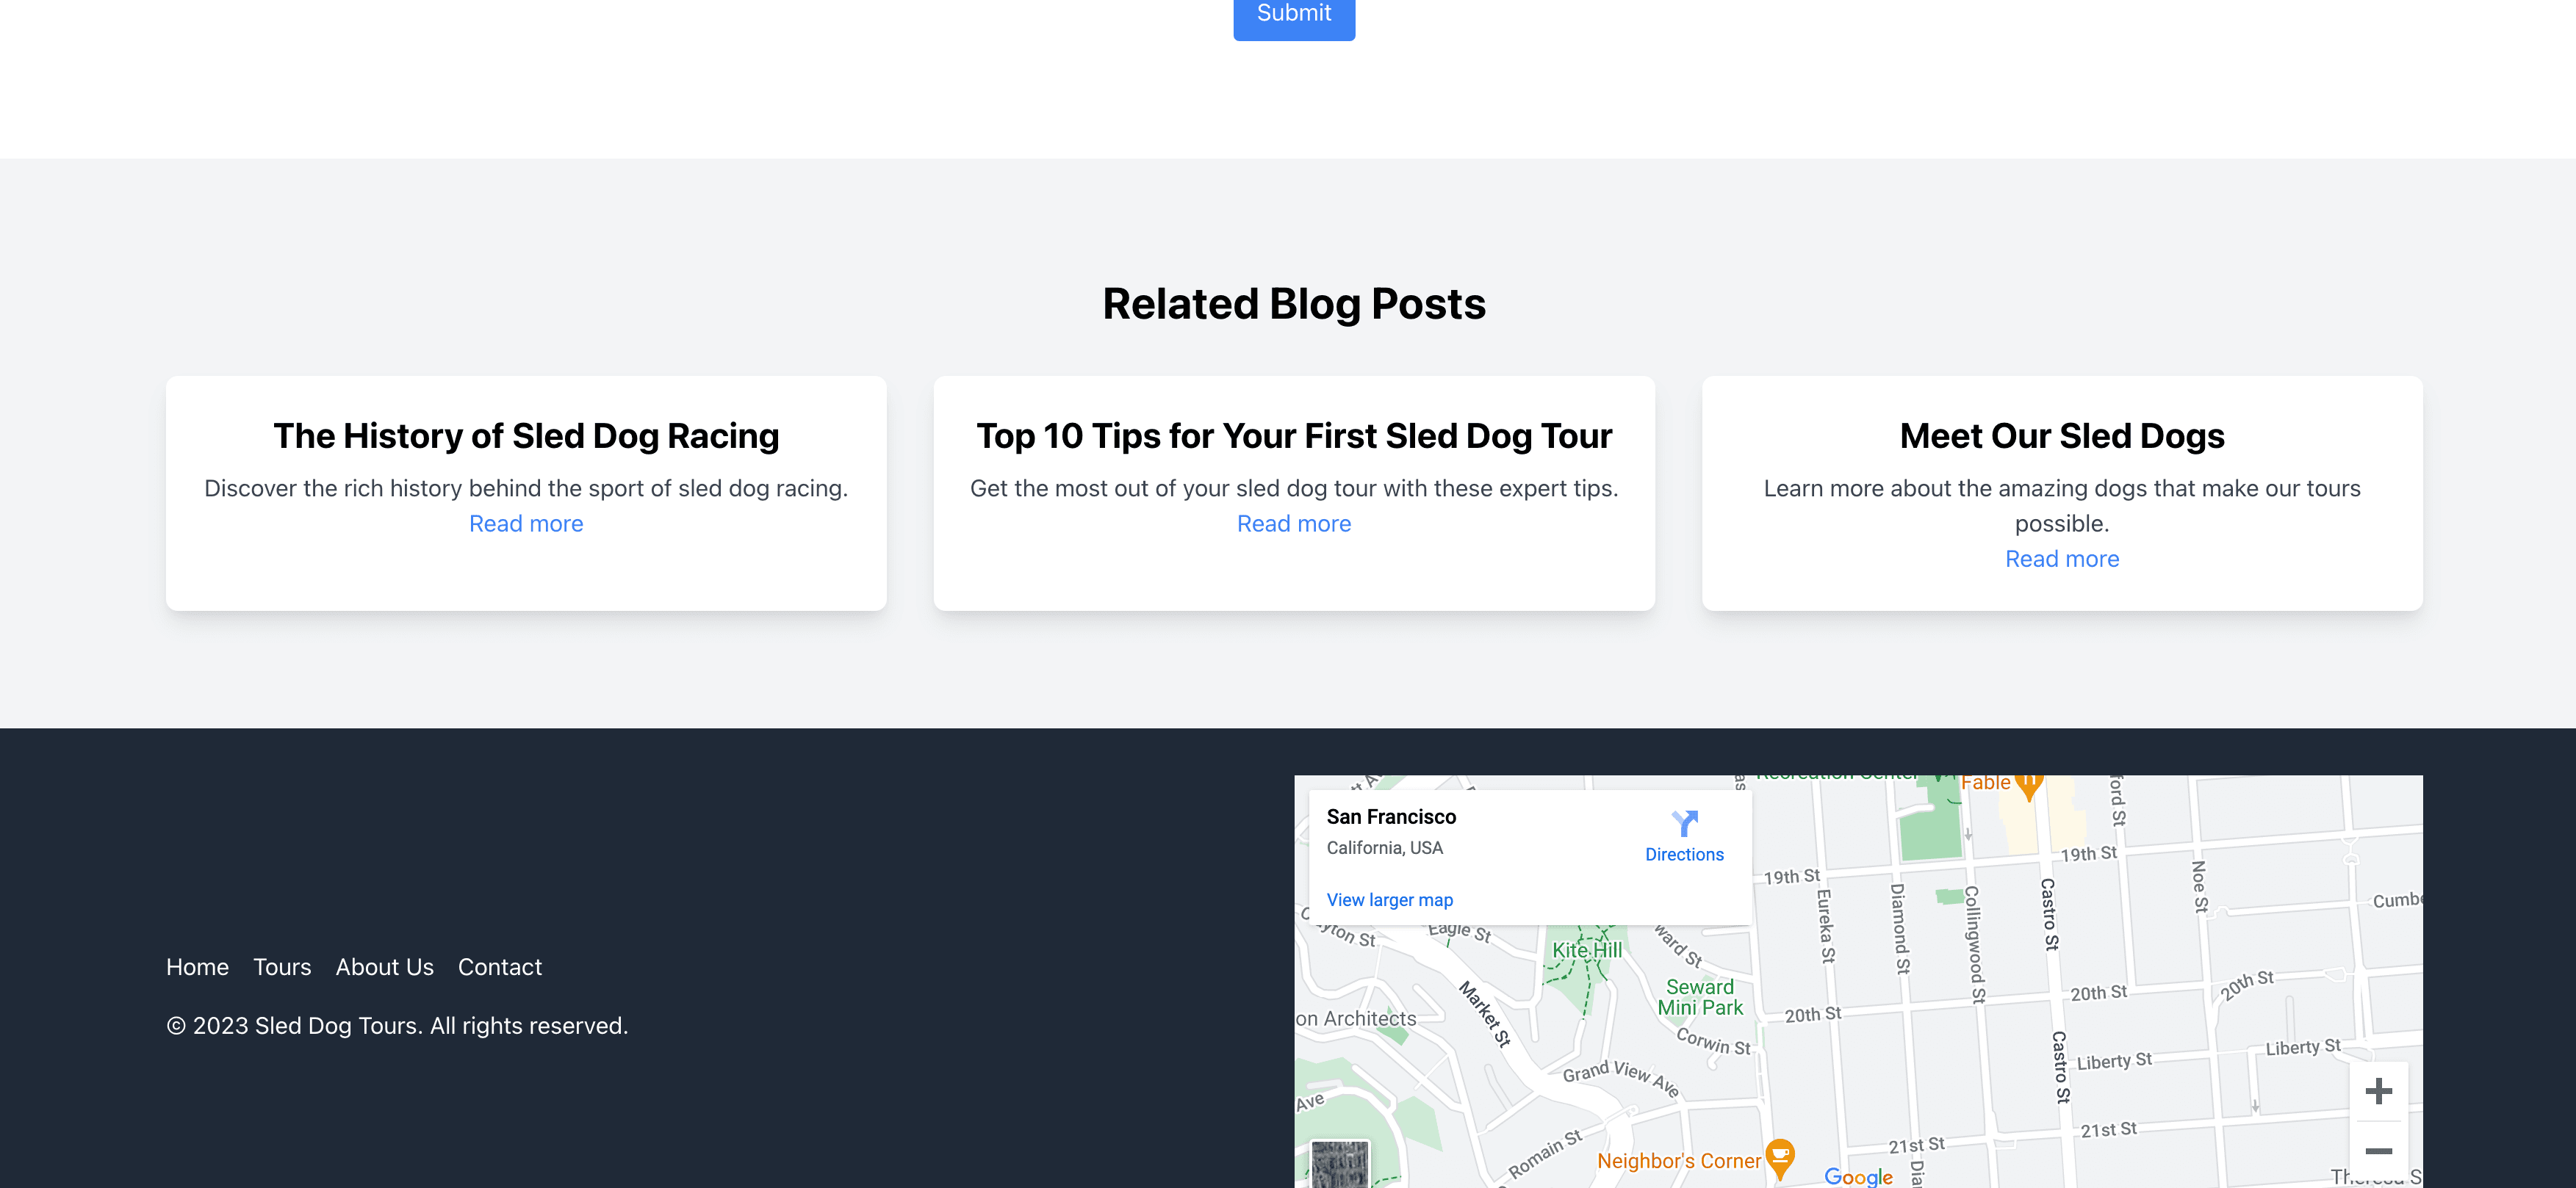Open Tours footer link

[x=282, y=967]
